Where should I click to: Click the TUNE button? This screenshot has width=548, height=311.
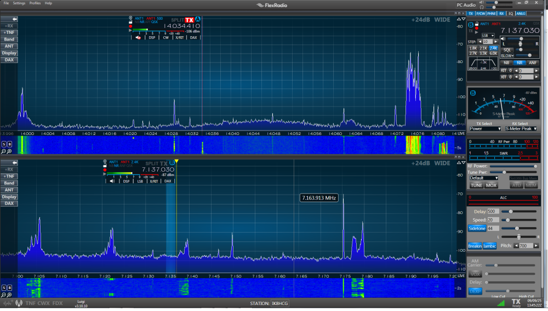pyautogui.click(x=476, y=185)
